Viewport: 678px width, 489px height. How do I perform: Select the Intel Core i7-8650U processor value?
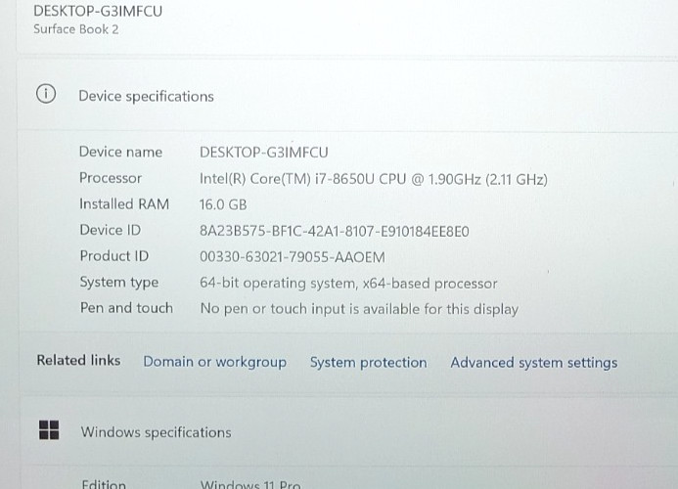[x=374, y=179]
